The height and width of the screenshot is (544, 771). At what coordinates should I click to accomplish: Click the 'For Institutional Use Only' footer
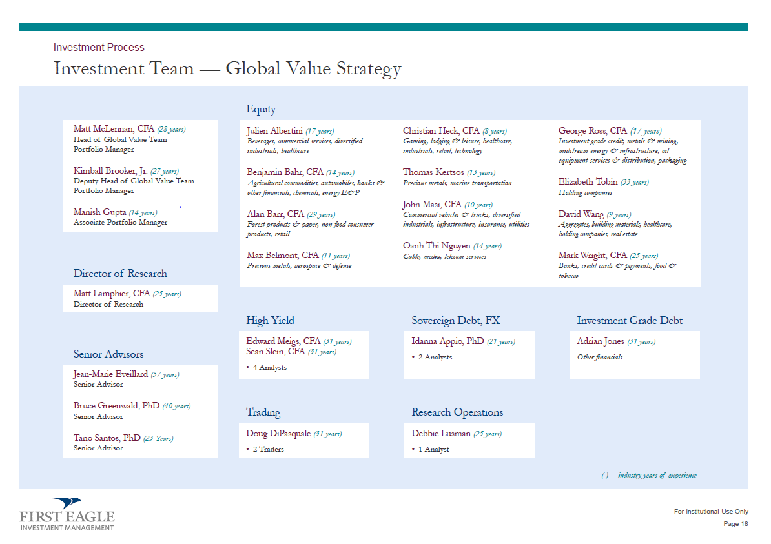point(711,512)
